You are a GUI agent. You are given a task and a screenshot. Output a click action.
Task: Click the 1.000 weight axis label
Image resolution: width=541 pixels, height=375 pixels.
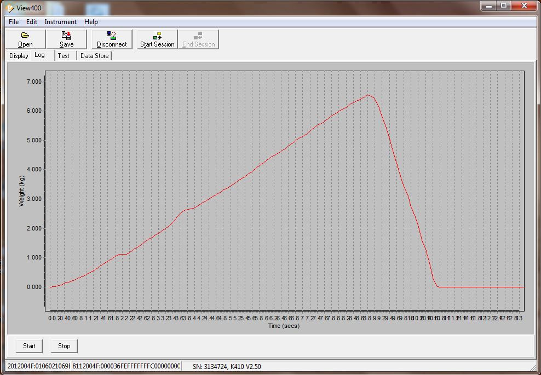(x=34, y=257)
